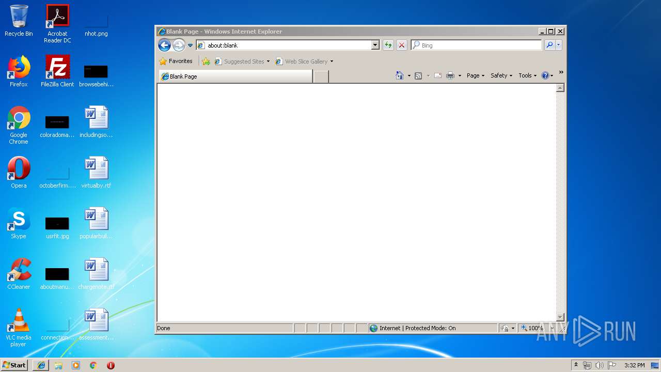Click the Read Mail envelope icon
661x372 pixels.
click(438, 76)
